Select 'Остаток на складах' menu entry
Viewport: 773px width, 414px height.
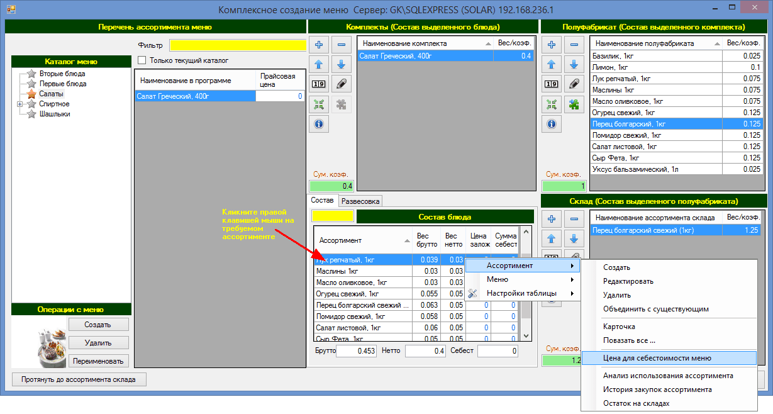(636, 403)
